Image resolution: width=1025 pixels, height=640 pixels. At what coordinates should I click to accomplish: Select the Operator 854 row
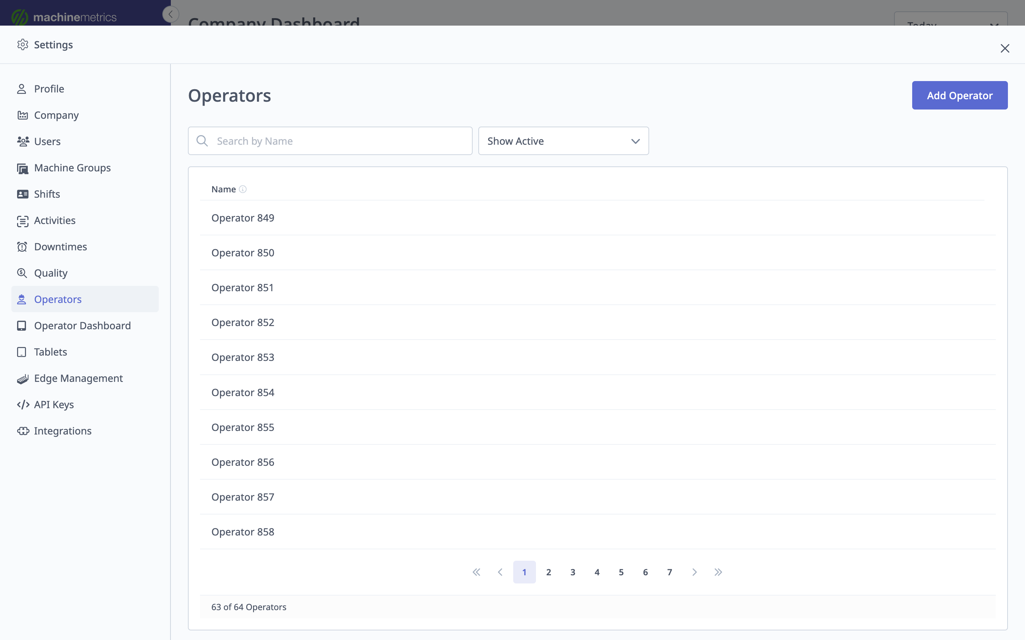pos(598,393)
